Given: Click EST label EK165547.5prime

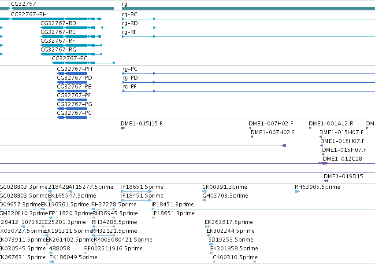Looking at the screenshot, I should [x=72, y=196].
